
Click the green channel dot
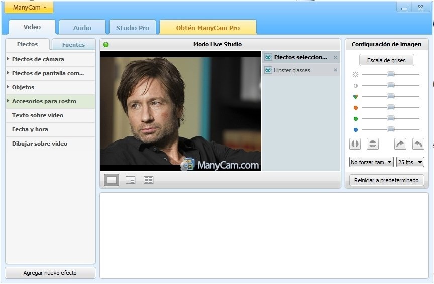pos(356,119)
